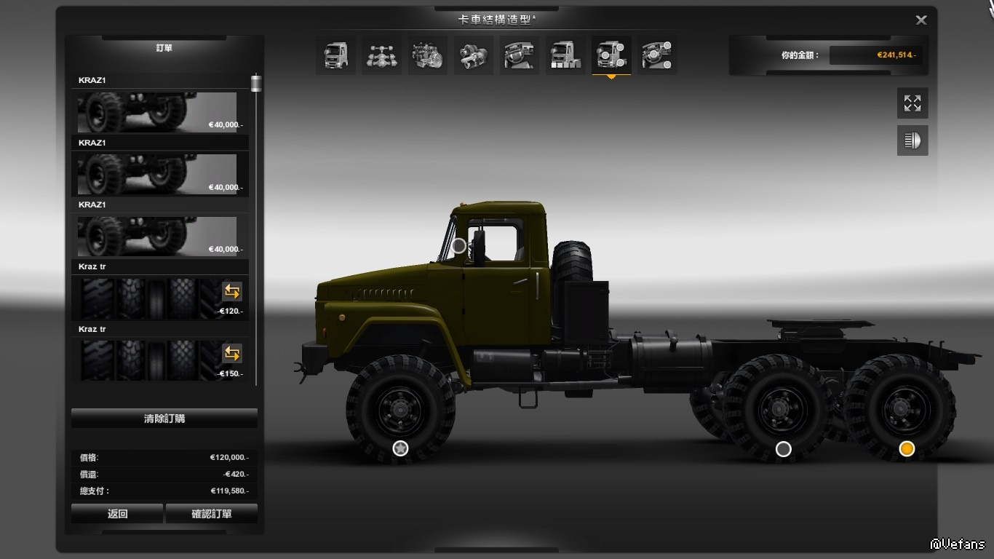Click the €241,514 balance amount

[896, 55]
